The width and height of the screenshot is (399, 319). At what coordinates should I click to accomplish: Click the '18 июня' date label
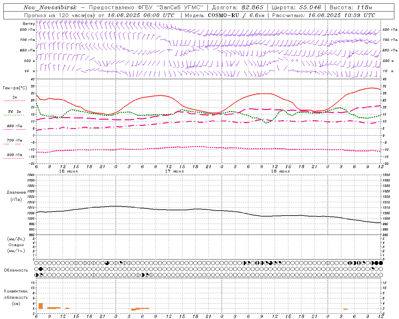(280, 171)
